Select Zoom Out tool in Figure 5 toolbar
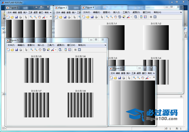Image resolution: width=189 pixels, height=132 pixels. tap(36, 50)
